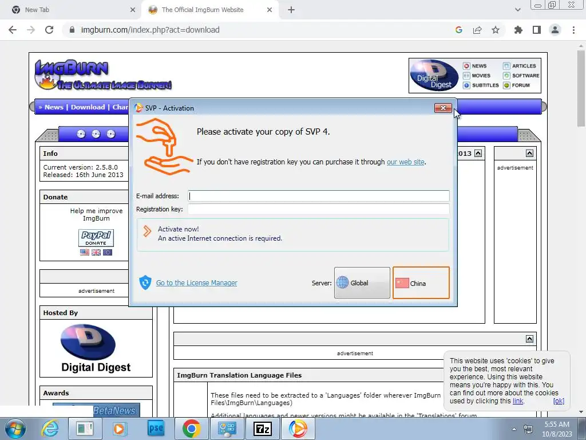Open Chrome extensions puzzle icon
The width and height of the screenshot is (586, 440).
pos(518,30)
